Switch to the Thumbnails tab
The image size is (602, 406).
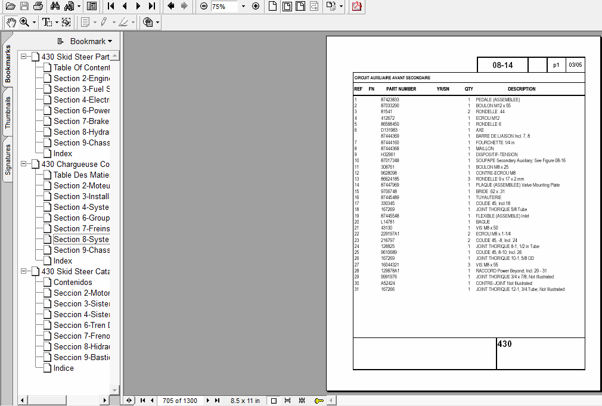pyautogui.click(x=8, y=113)
